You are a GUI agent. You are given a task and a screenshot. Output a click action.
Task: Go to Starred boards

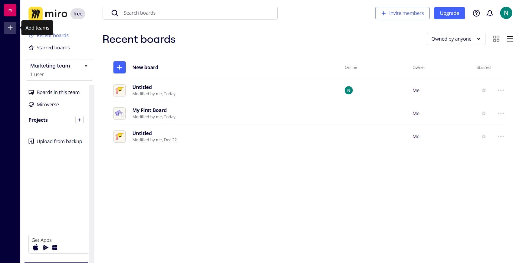point(53,47)
